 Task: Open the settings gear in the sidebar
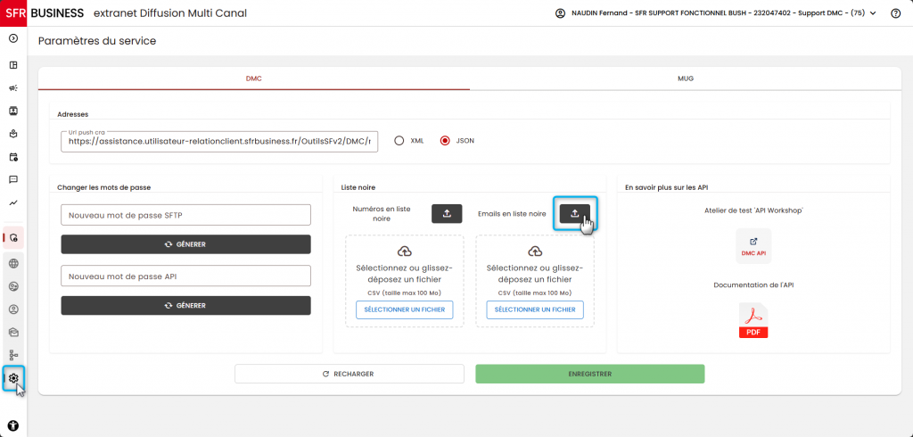[13, 378]
